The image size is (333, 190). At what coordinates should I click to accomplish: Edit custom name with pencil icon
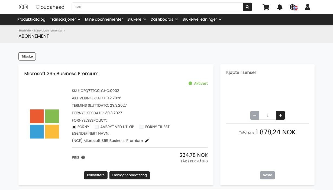tap(147, 141)
